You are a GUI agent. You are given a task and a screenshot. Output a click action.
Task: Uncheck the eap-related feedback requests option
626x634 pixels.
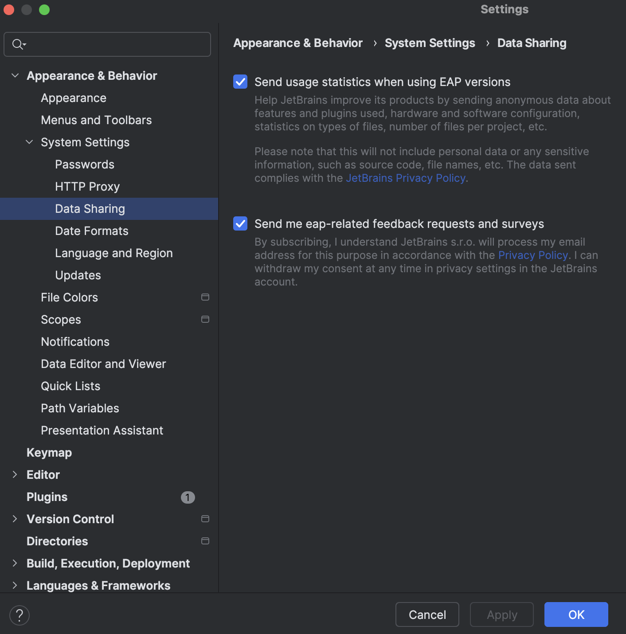[240, 223]
